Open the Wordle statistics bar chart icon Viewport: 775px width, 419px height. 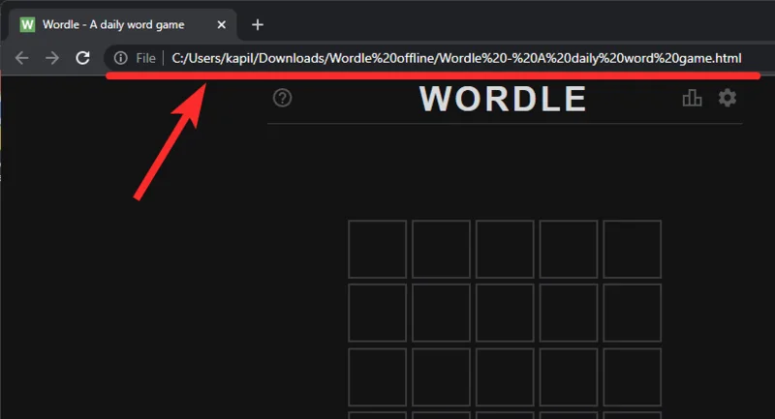coord(692,98)
